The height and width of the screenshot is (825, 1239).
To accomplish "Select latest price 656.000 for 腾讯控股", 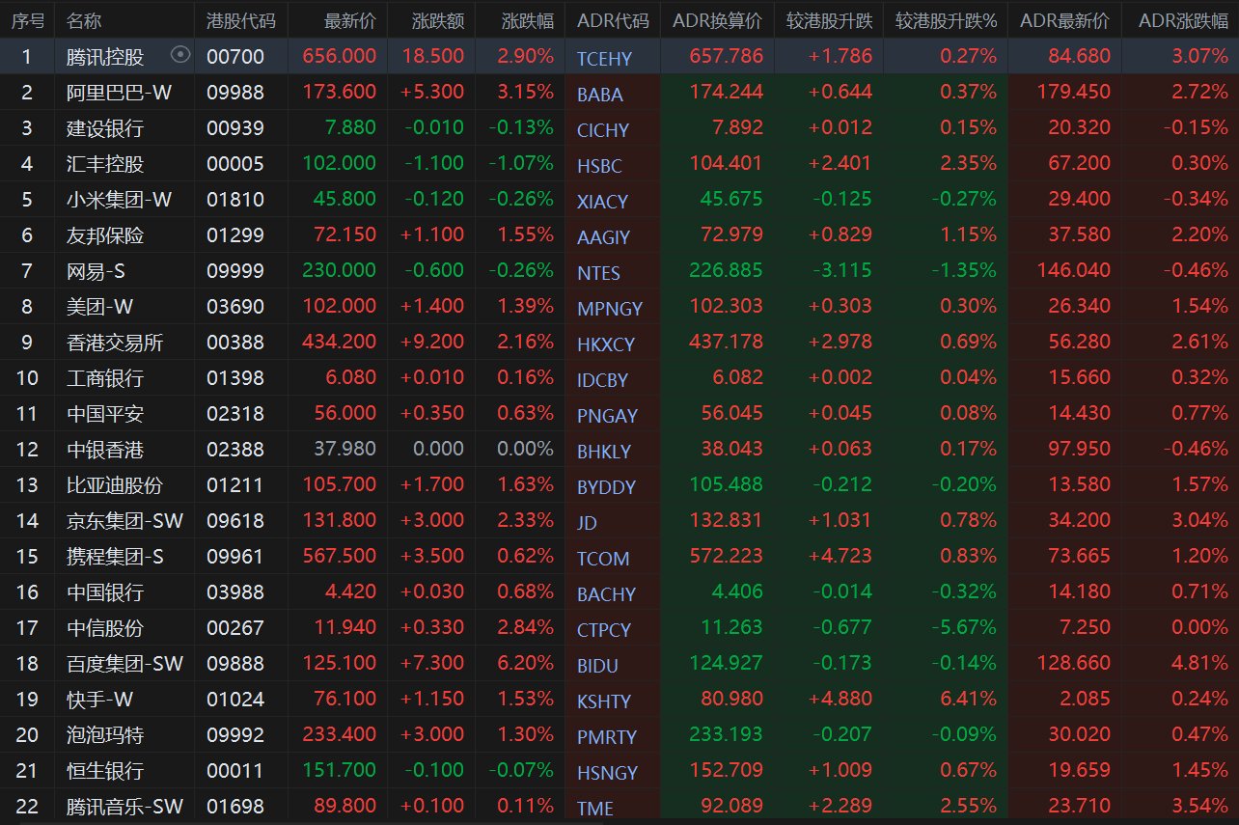I will pyautogui.click(x=340, y=57).
